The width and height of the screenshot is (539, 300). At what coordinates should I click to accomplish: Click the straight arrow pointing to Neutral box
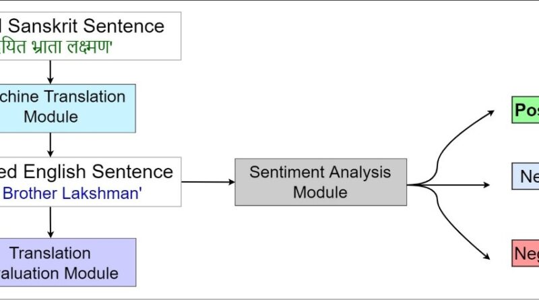click(x=472, y=184)
